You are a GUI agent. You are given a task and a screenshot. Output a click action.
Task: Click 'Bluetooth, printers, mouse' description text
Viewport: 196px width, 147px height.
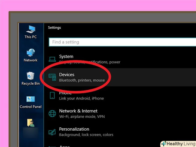pos(82,80)
